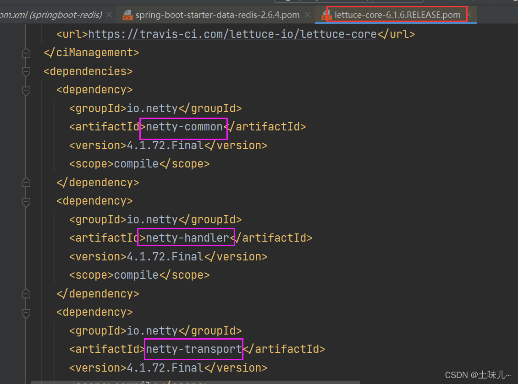Click the netty-handler version 4.1.72.Final
Screen dimensions: 518x384
coord(165,257)
